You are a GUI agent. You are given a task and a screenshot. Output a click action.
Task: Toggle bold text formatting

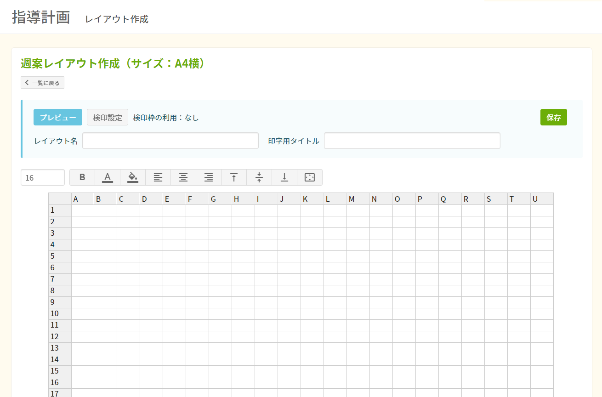point(82,177)
